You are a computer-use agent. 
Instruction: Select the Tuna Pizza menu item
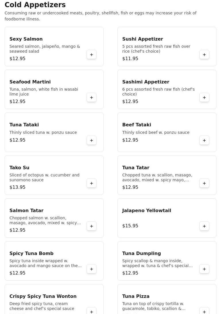pyautogui.click(x=136, y=296)
